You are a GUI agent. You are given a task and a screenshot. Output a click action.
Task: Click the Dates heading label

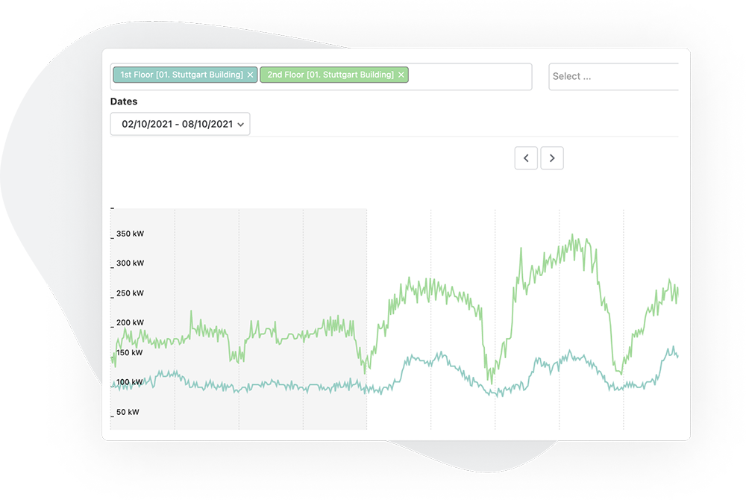tap(124, 101)
